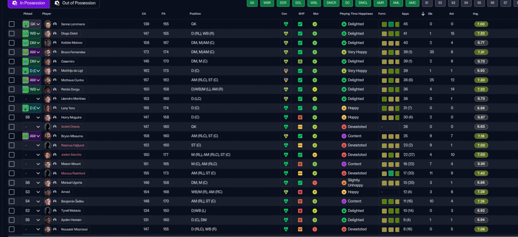The image size is (518, 237).
Task: Tick the checkbox for Senne Lammens
Action: 12,24
